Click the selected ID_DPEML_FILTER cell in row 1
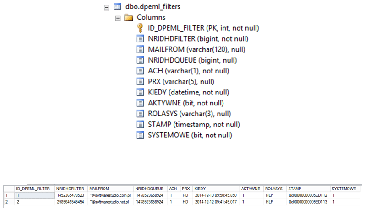365x210 pixels. point(34,195)
